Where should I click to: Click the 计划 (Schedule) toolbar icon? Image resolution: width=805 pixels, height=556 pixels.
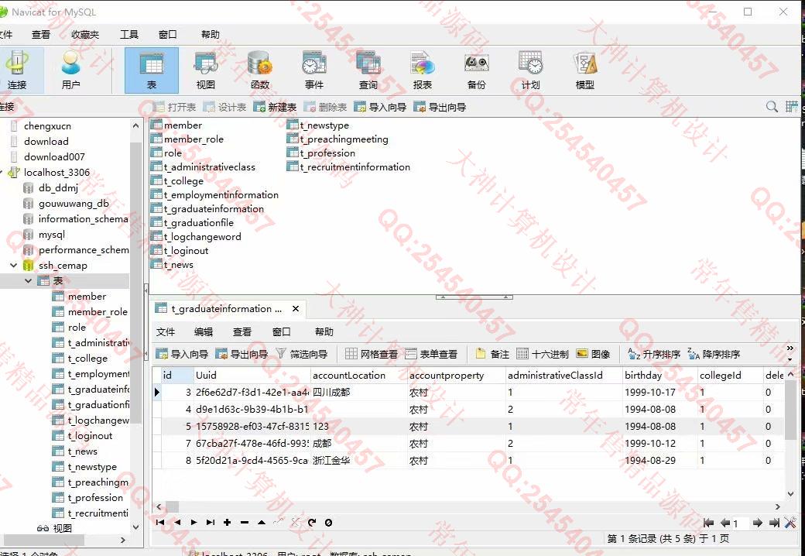[x=530, y=70]
